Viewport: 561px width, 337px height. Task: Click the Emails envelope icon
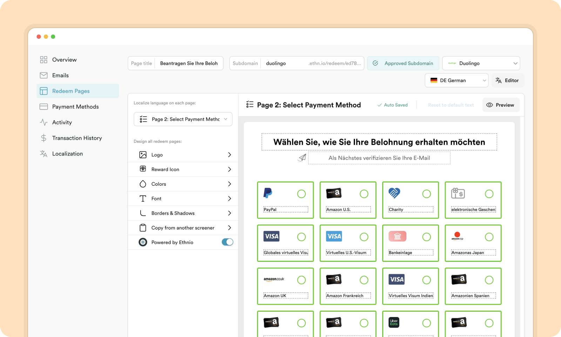(x=43, y=75)
